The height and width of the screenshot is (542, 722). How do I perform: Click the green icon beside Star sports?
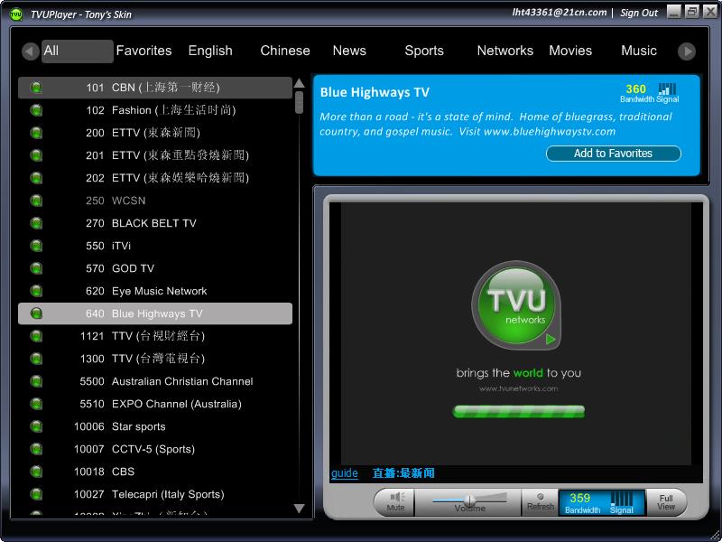click(x=36, y=426)
